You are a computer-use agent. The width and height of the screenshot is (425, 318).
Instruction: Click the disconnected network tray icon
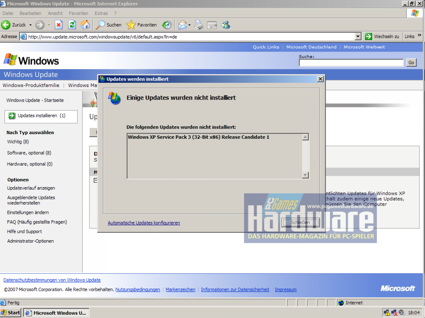click(x=394, y=312)
